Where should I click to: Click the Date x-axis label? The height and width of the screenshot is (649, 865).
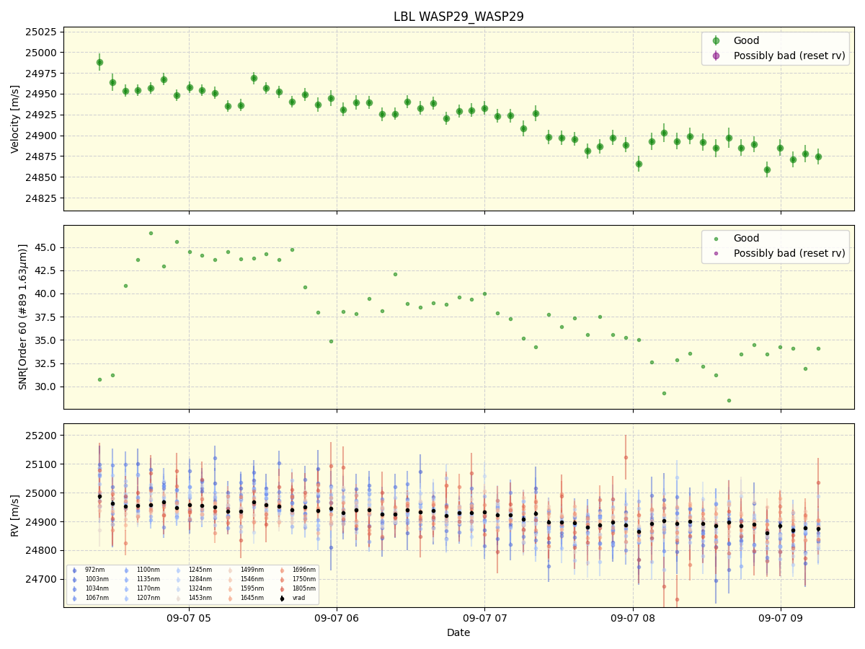(458, 632)
